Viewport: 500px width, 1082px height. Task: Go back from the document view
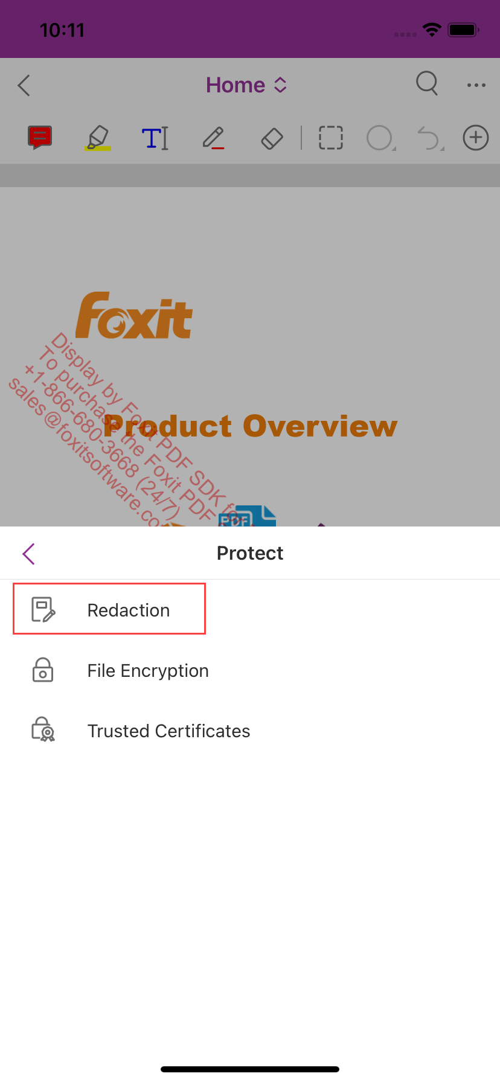click(24, 85)
